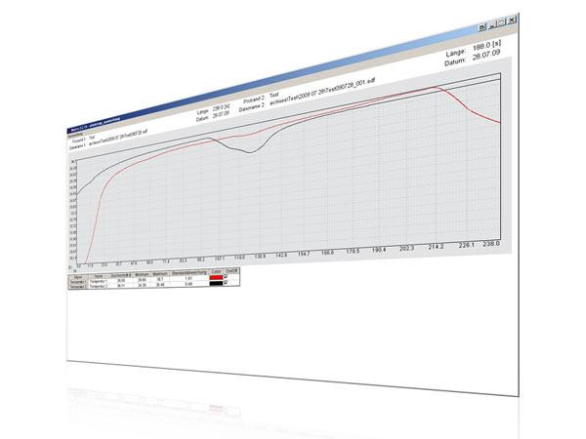Click the red color swatch in the table
This screenshot has width=586, height=439.
(x=216, y=277)
